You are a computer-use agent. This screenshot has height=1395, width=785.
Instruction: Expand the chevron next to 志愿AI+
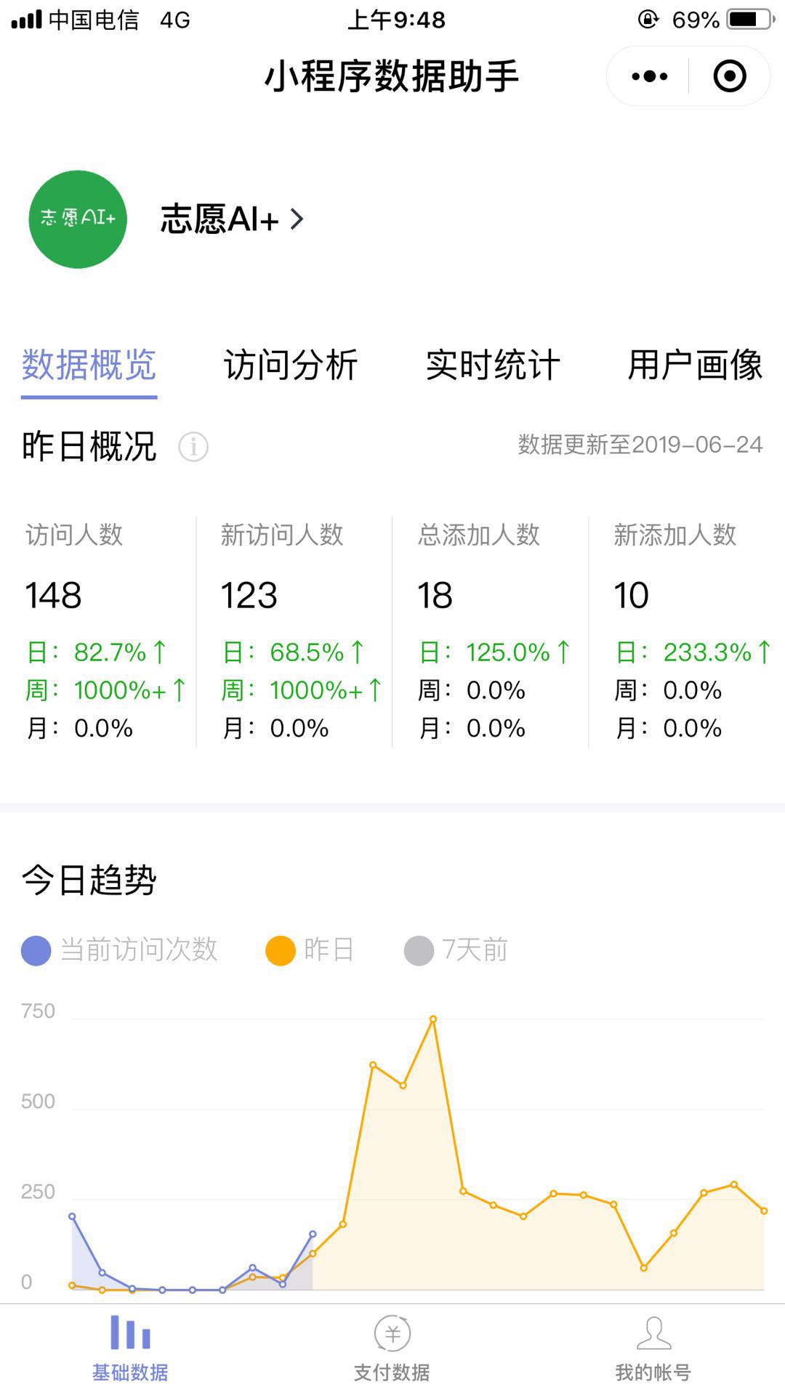point(297,219)
